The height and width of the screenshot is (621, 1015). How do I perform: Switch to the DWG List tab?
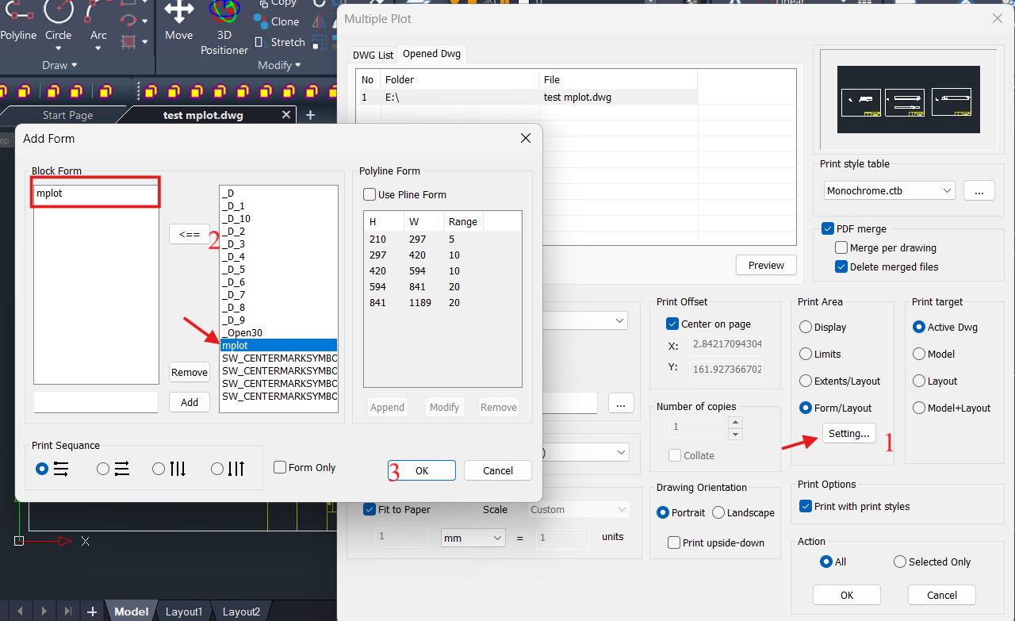(x=373, y=55)
